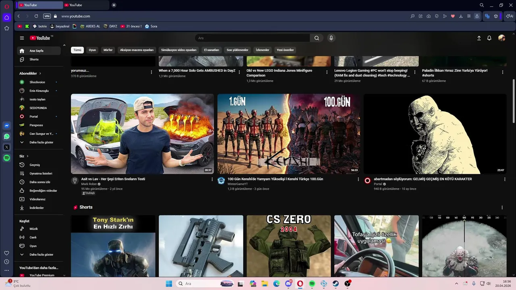The height and width of the screenshot is (290, 516).
Task: Open the Aria AI button
Action: click(510, 16)
